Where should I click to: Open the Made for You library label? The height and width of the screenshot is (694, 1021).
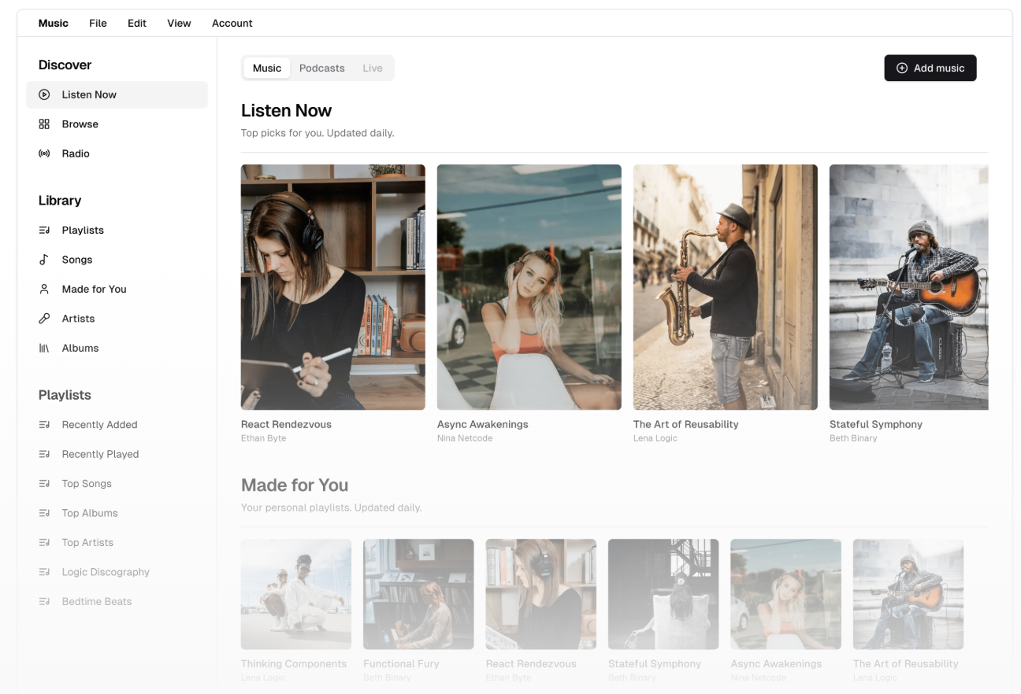(95, 290)
